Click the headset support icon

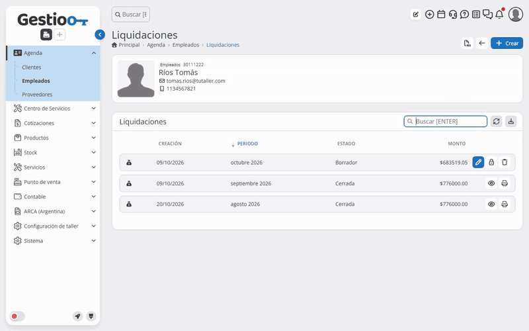coord(453,15)
